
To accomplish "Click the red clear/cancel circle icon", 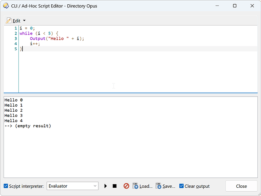I will [126, 186].
